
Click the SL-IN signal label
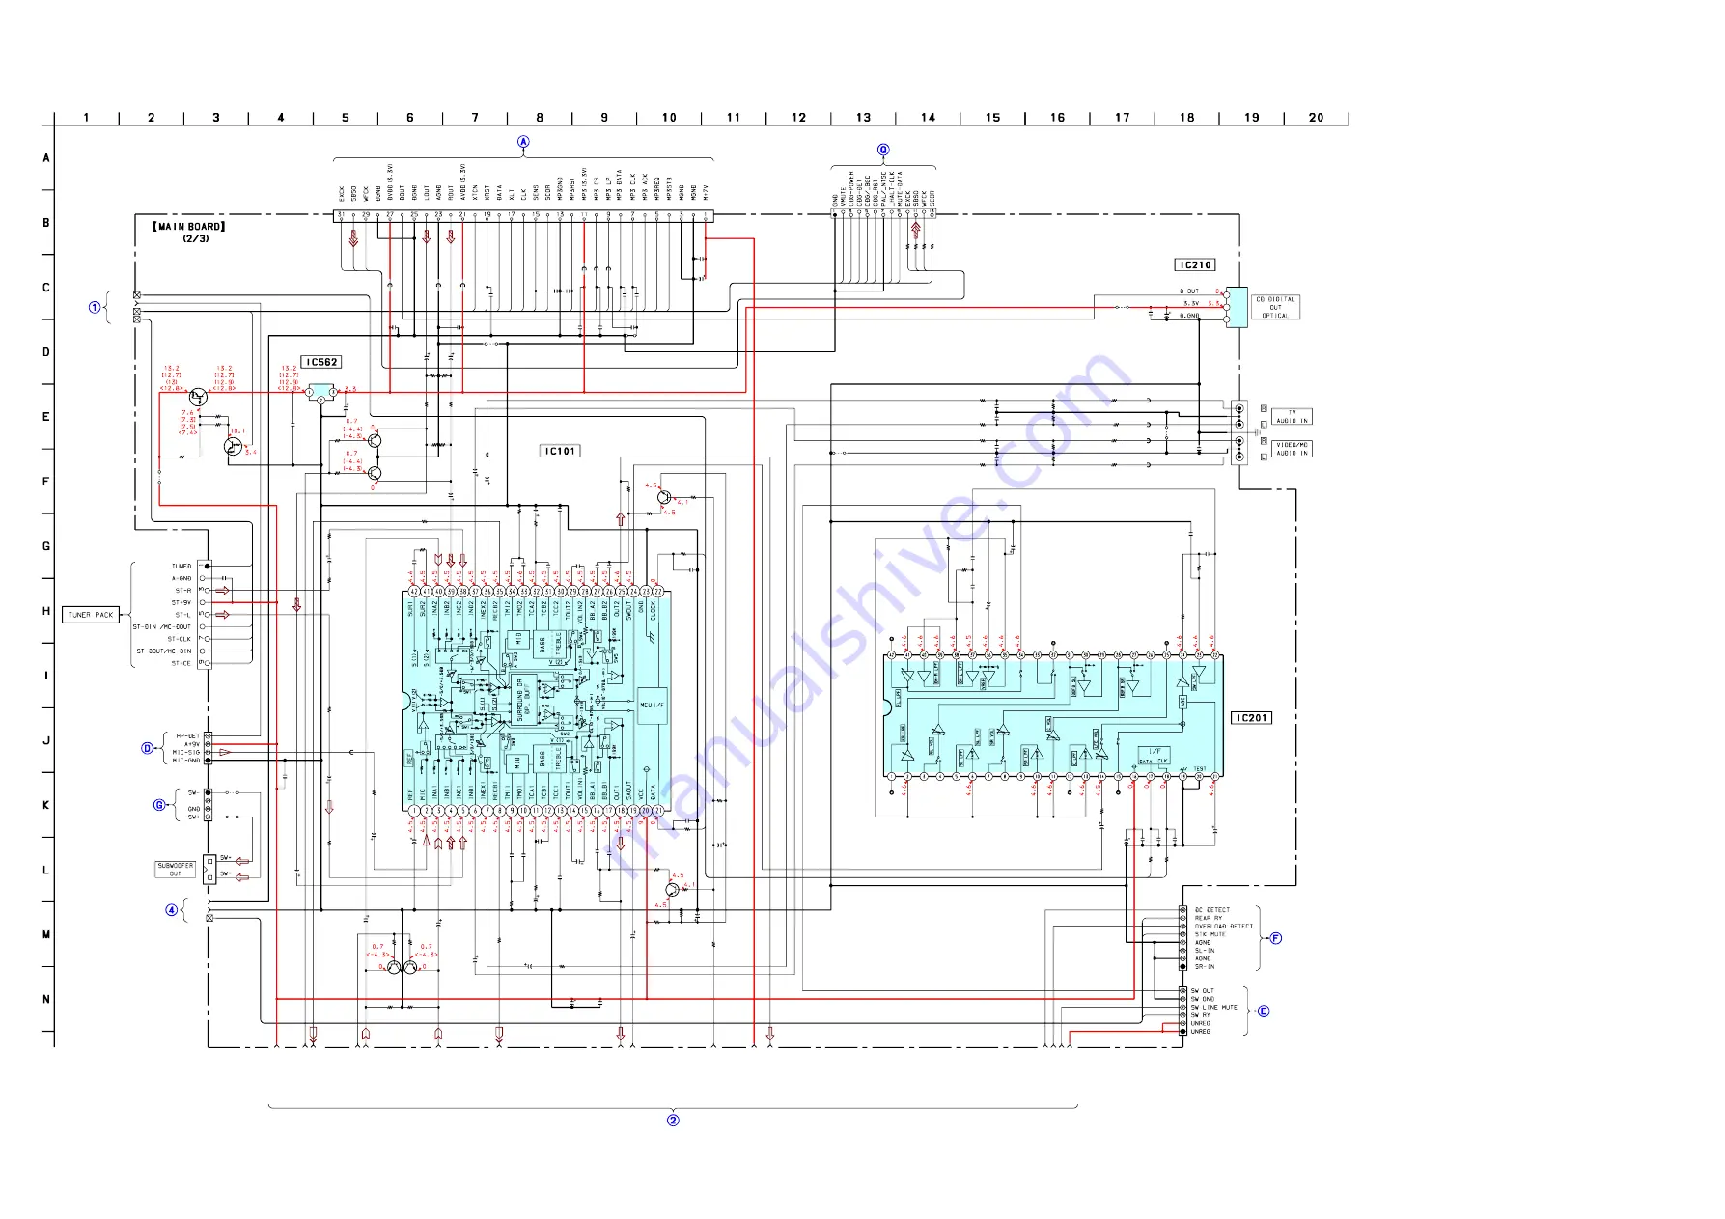coord(1205,951)
